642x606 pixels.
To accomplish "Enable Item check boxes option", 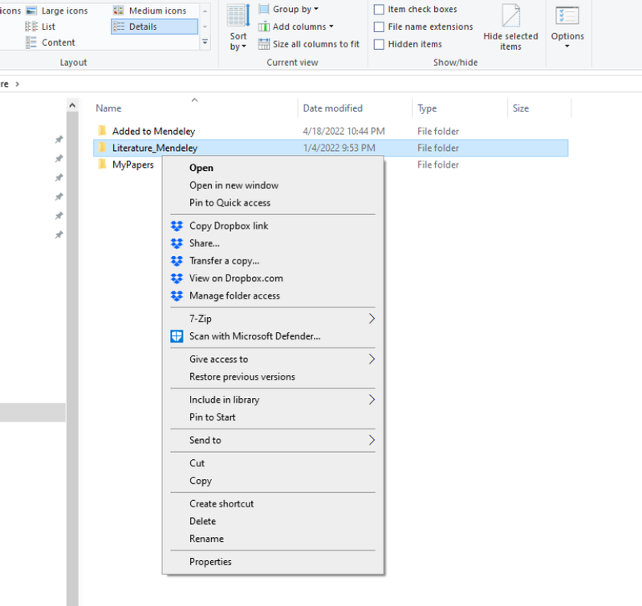I will (x=379, y=10).
